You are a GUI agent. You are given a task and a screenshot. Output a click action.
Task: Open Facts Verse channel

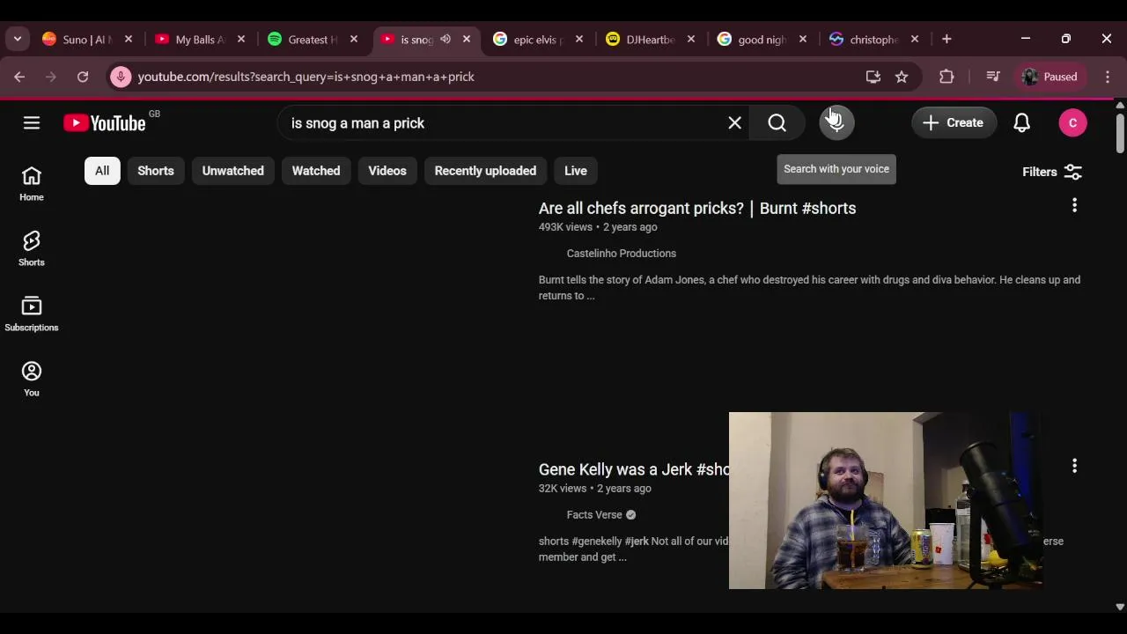point(594,515)
